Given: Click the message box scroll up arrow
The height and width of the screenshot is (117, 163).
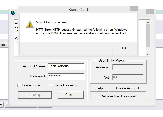Looking at the screenshot, I should coord(148,22).
